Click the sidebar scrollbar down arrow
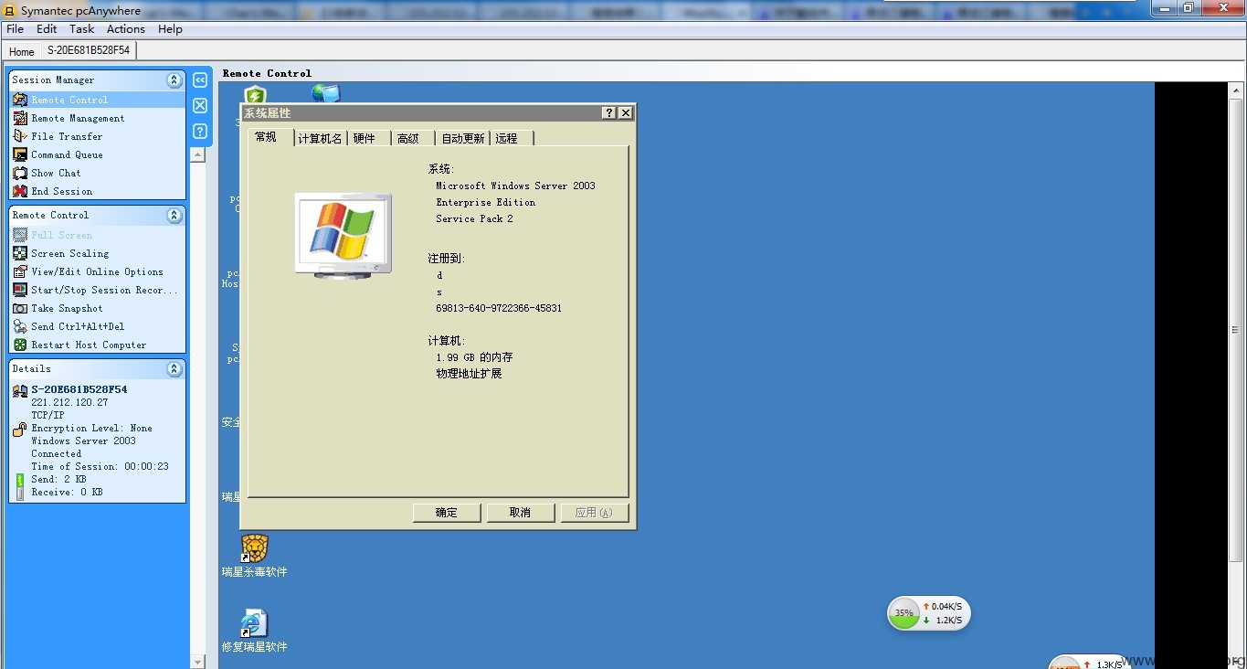The height and width of the screenshot is (669, 1247). click(x=197, y=662)
